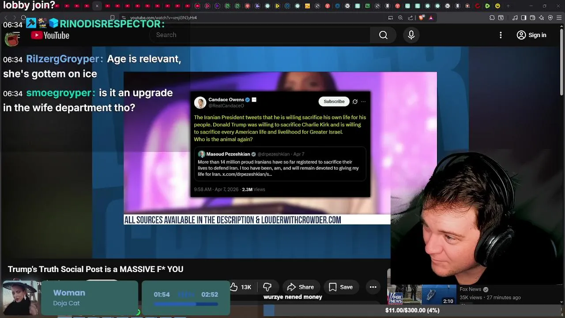
Task: Click the 'wurzye nened money' message
Action: [x=293, y=297]
